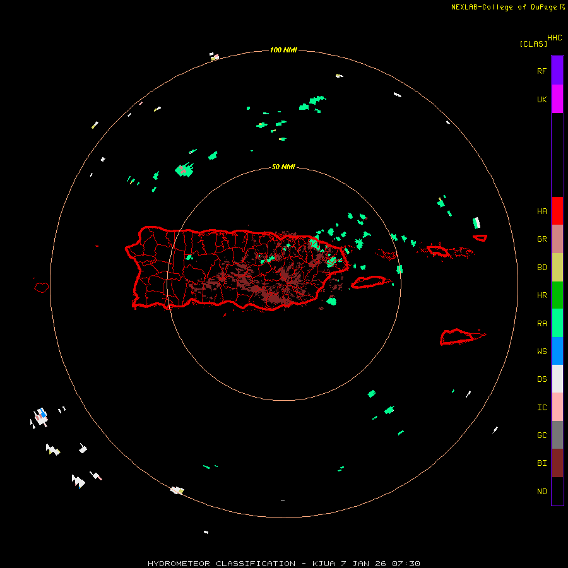Click the HHC product label

(x=555, y=38)
